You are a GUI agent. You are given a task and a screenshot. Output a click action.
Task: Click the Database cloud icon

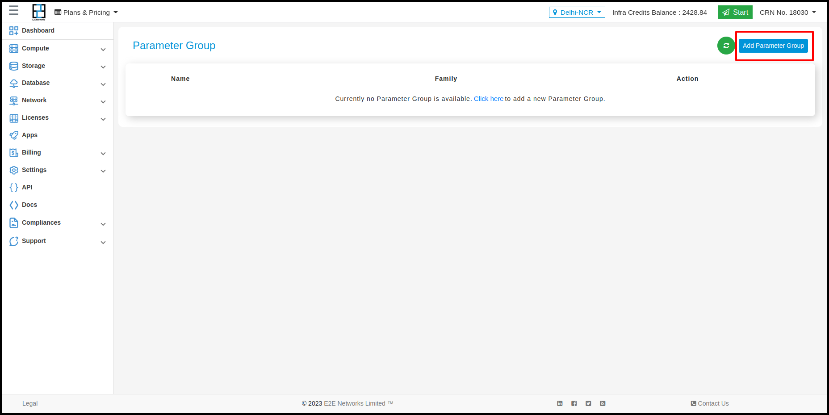point(14,84)
